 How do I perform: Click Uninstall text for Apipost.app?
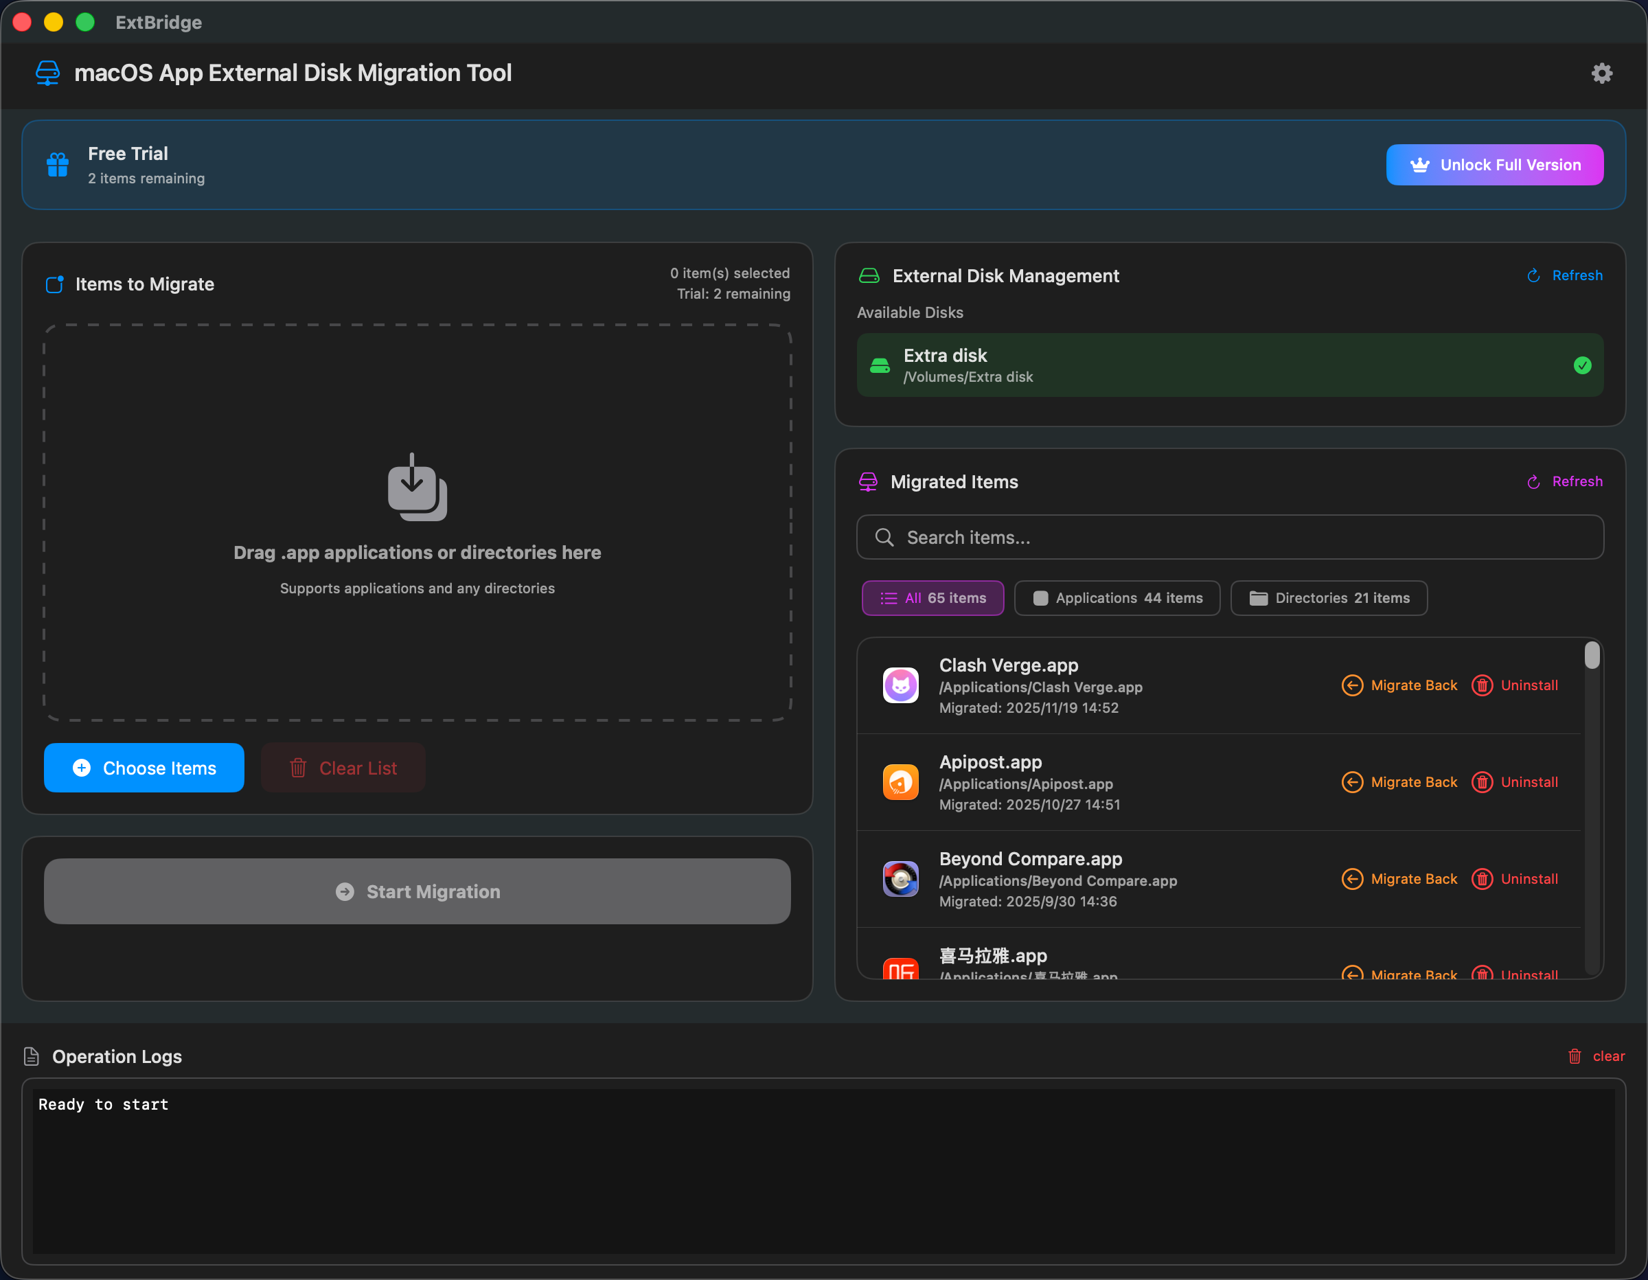1529,782
